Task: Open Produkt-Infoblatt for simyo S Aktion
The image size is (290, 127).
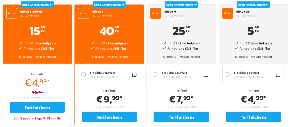Action: click(x=46, y=57)
